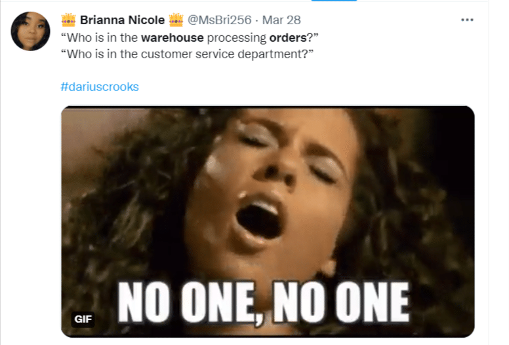
Task: Click the dot separator before Mar 28
Action: coord(256,20)
